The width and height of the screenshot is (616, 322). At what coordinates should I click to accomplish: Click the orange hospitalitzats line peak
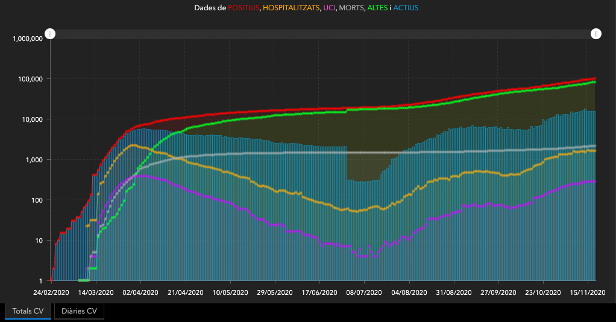coord(133,145)
